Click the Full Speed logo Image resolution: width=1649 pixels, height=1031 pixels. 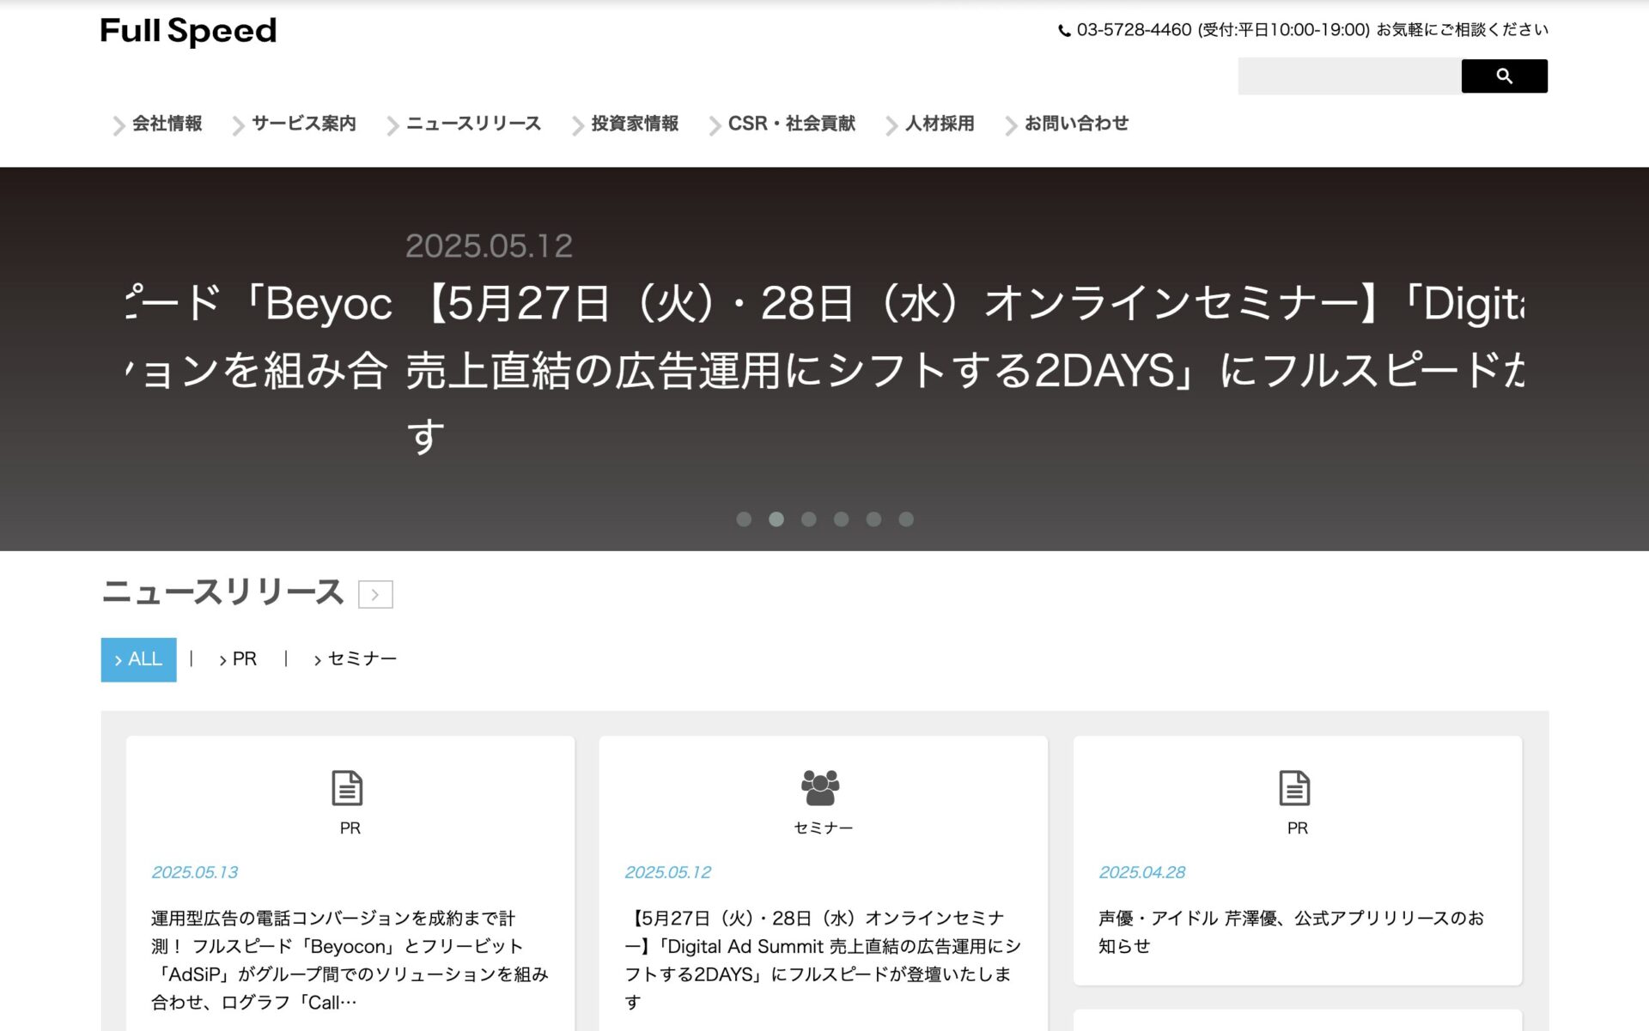[188, 32]
